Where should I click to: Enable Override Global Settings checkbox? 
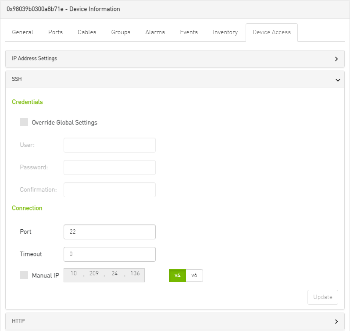[x=24, y=122]
